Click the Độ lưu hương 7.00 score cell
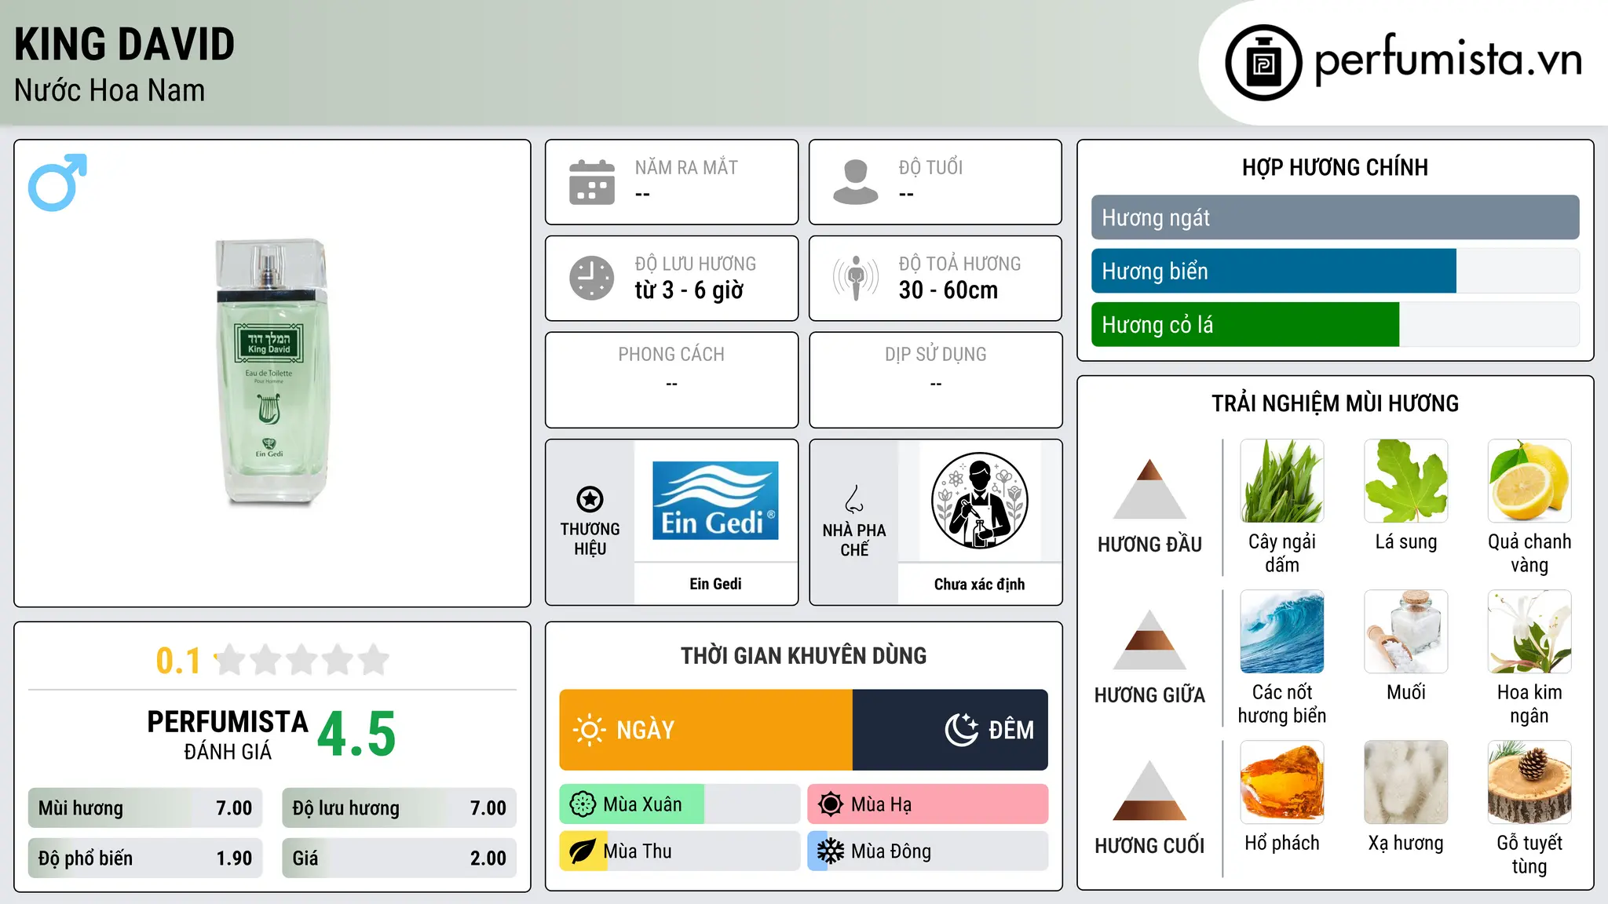 click(399, 807)
